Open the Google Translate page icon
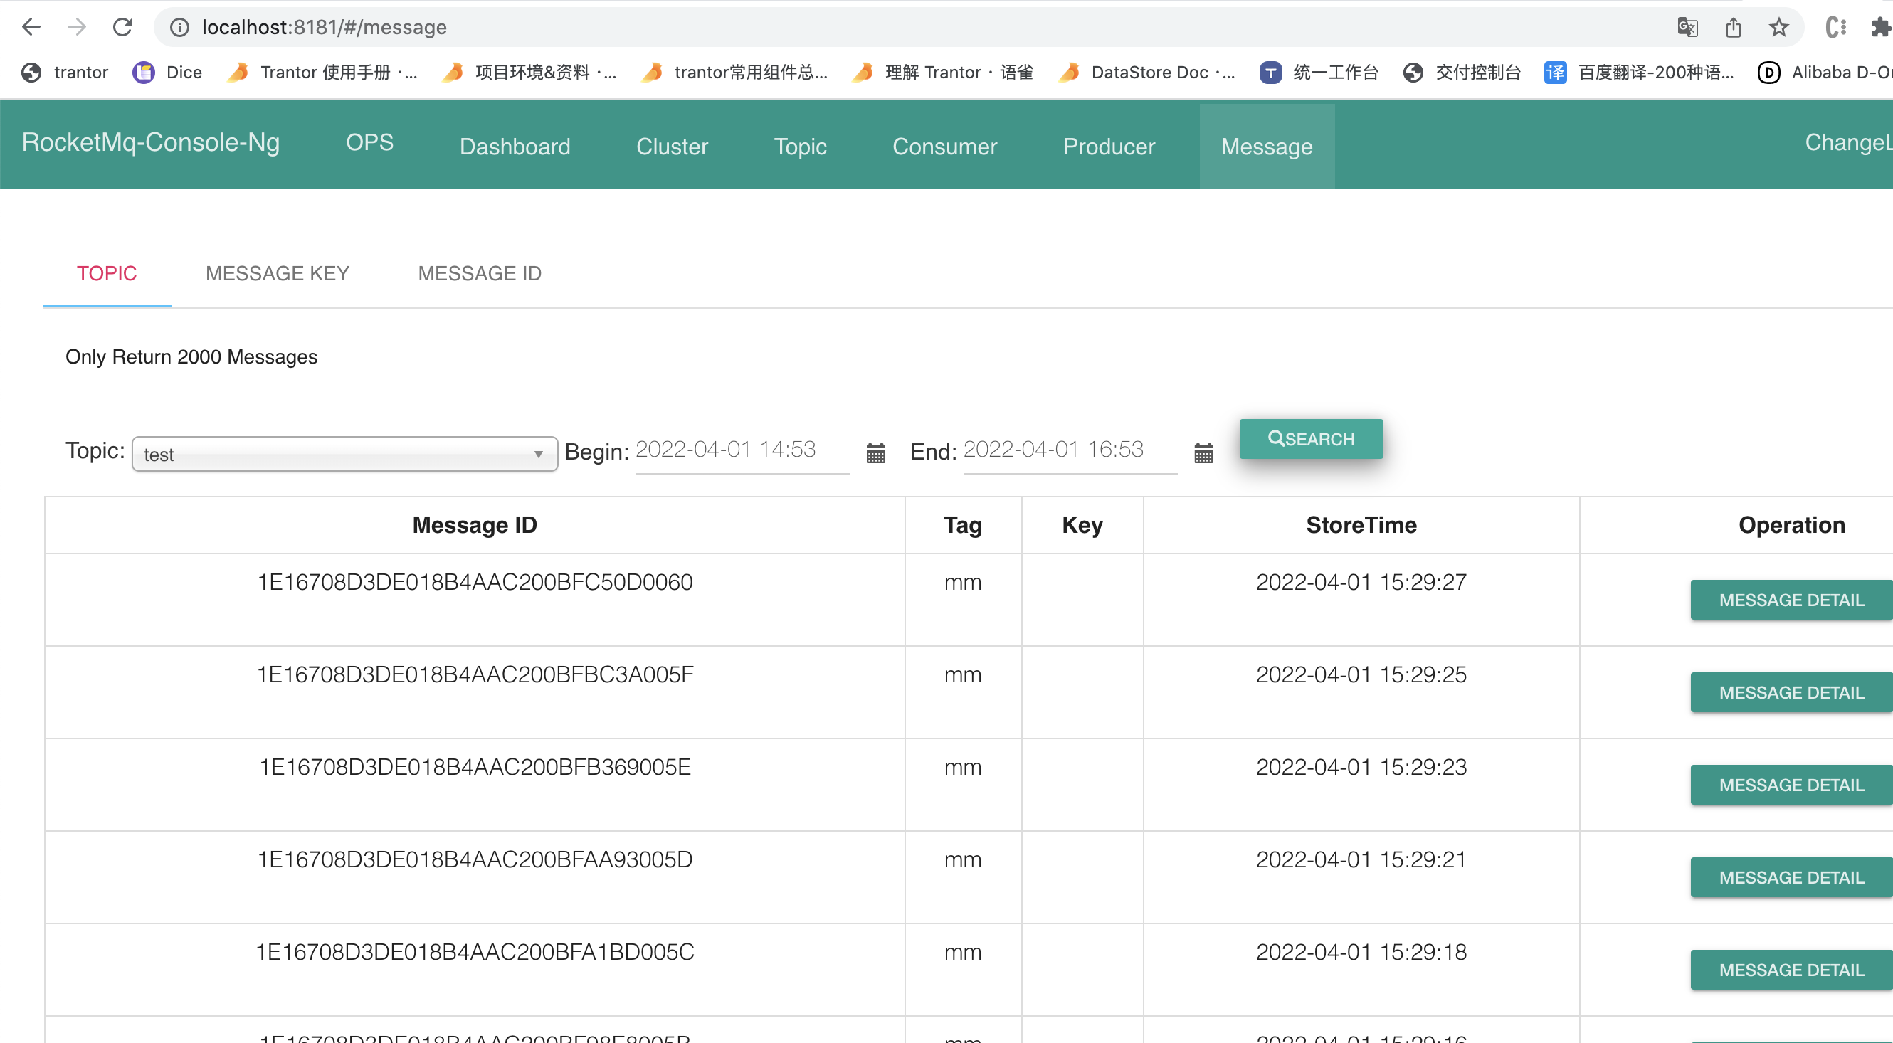The height and width of the screenshot is (1043, 1893). (x=1687, y=27)
